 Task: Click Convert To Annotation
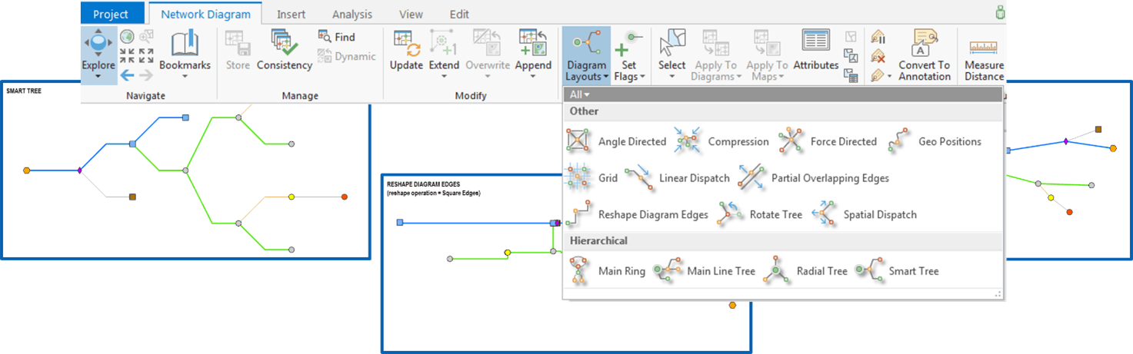click(x=925, y=55)
